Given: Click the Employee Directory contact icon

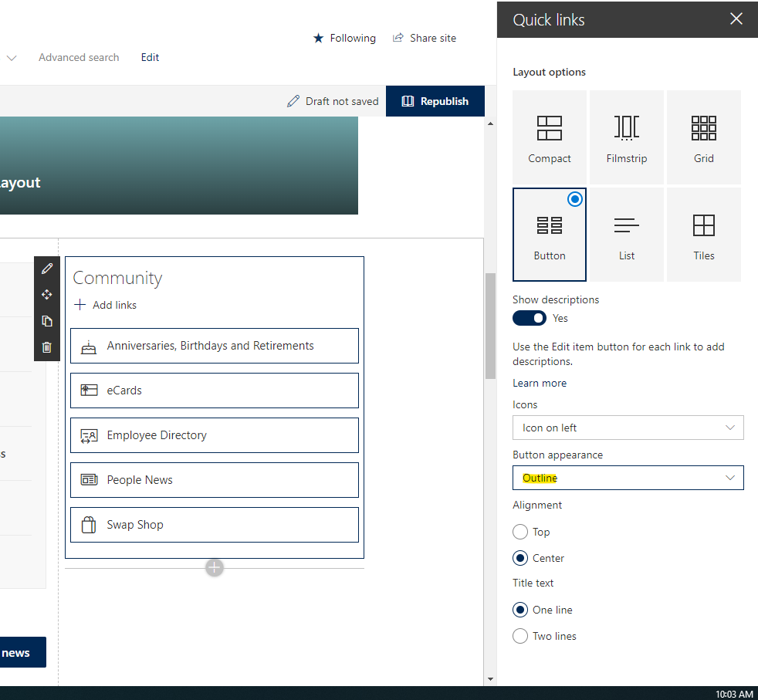Looking at the screenshot, I should (89, 435).
